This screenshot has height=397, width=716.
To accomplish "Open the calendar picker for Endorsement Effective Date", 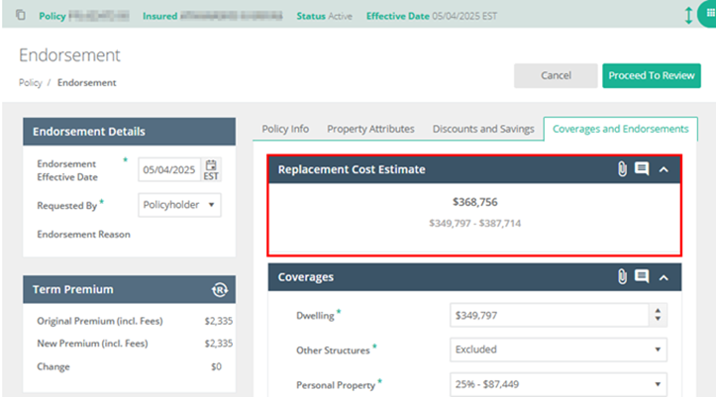I will [x=211, y=169].
